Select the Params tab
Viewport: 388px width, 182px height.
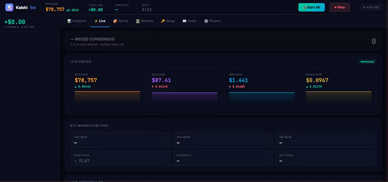[x=212, y=21]
